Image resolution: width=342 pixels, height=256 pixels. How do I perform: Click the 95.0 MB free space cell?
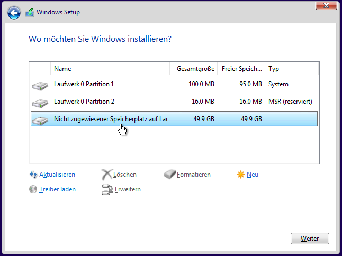[x=250, y=84]
